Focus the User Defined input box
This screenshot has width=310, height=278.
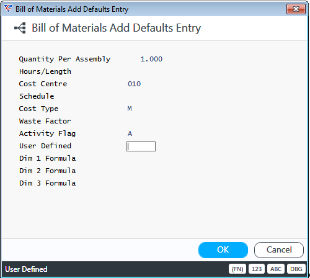tap(141, 146)
